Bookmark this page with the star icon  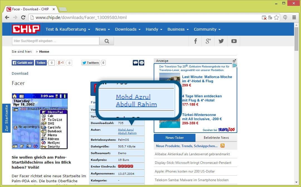click(276, 18)
